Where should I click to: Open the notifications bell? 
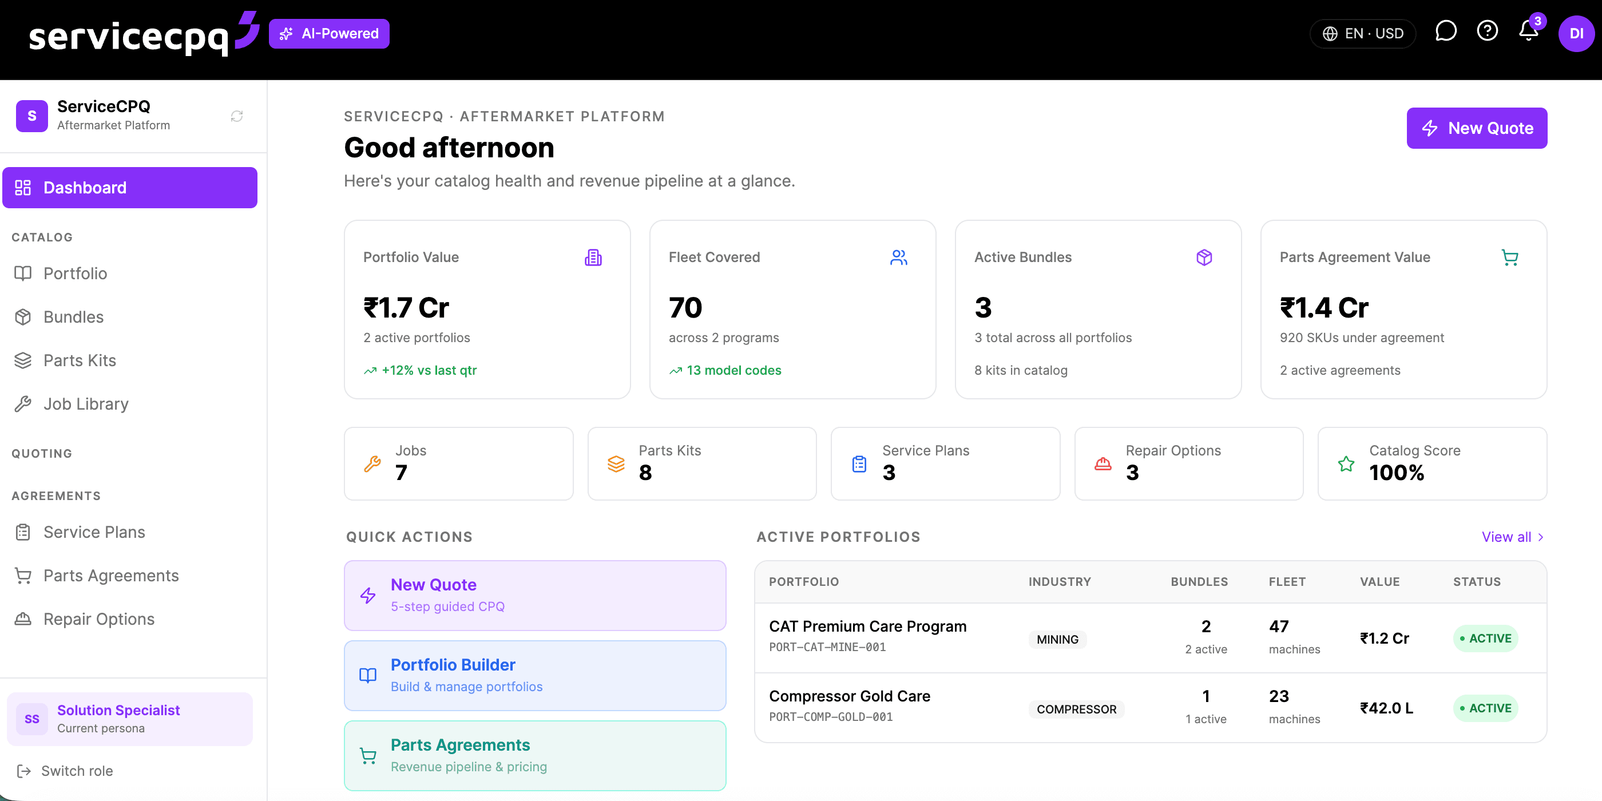coord(1529,31)
